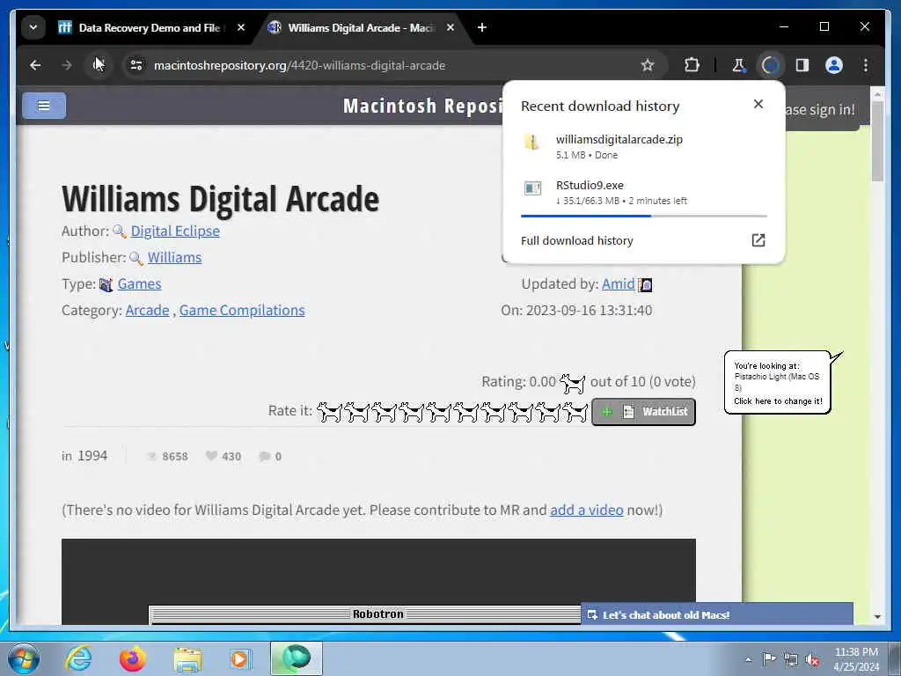This screenshot has width=901, height=676.
Task: Click Amid's avatar icon
Action: (x=645, y=284)
